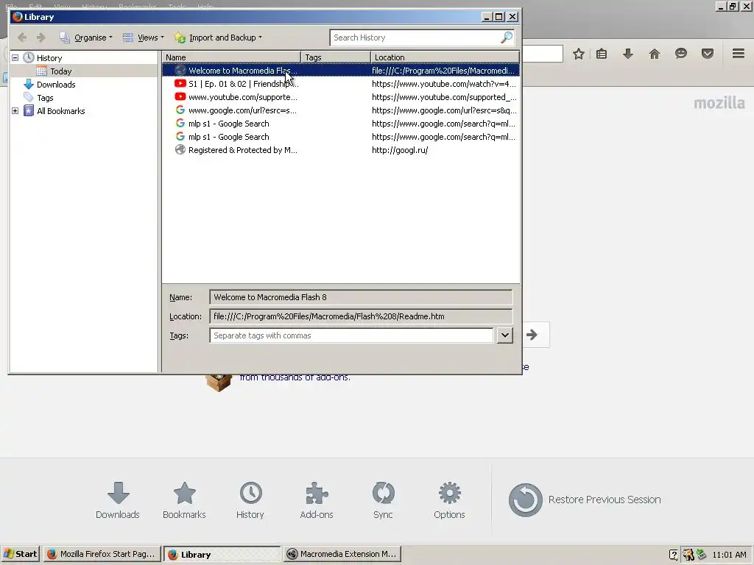Open Options on Firefox start page
The width and height of the screenshot is (754, 565).
pos(450,500)
